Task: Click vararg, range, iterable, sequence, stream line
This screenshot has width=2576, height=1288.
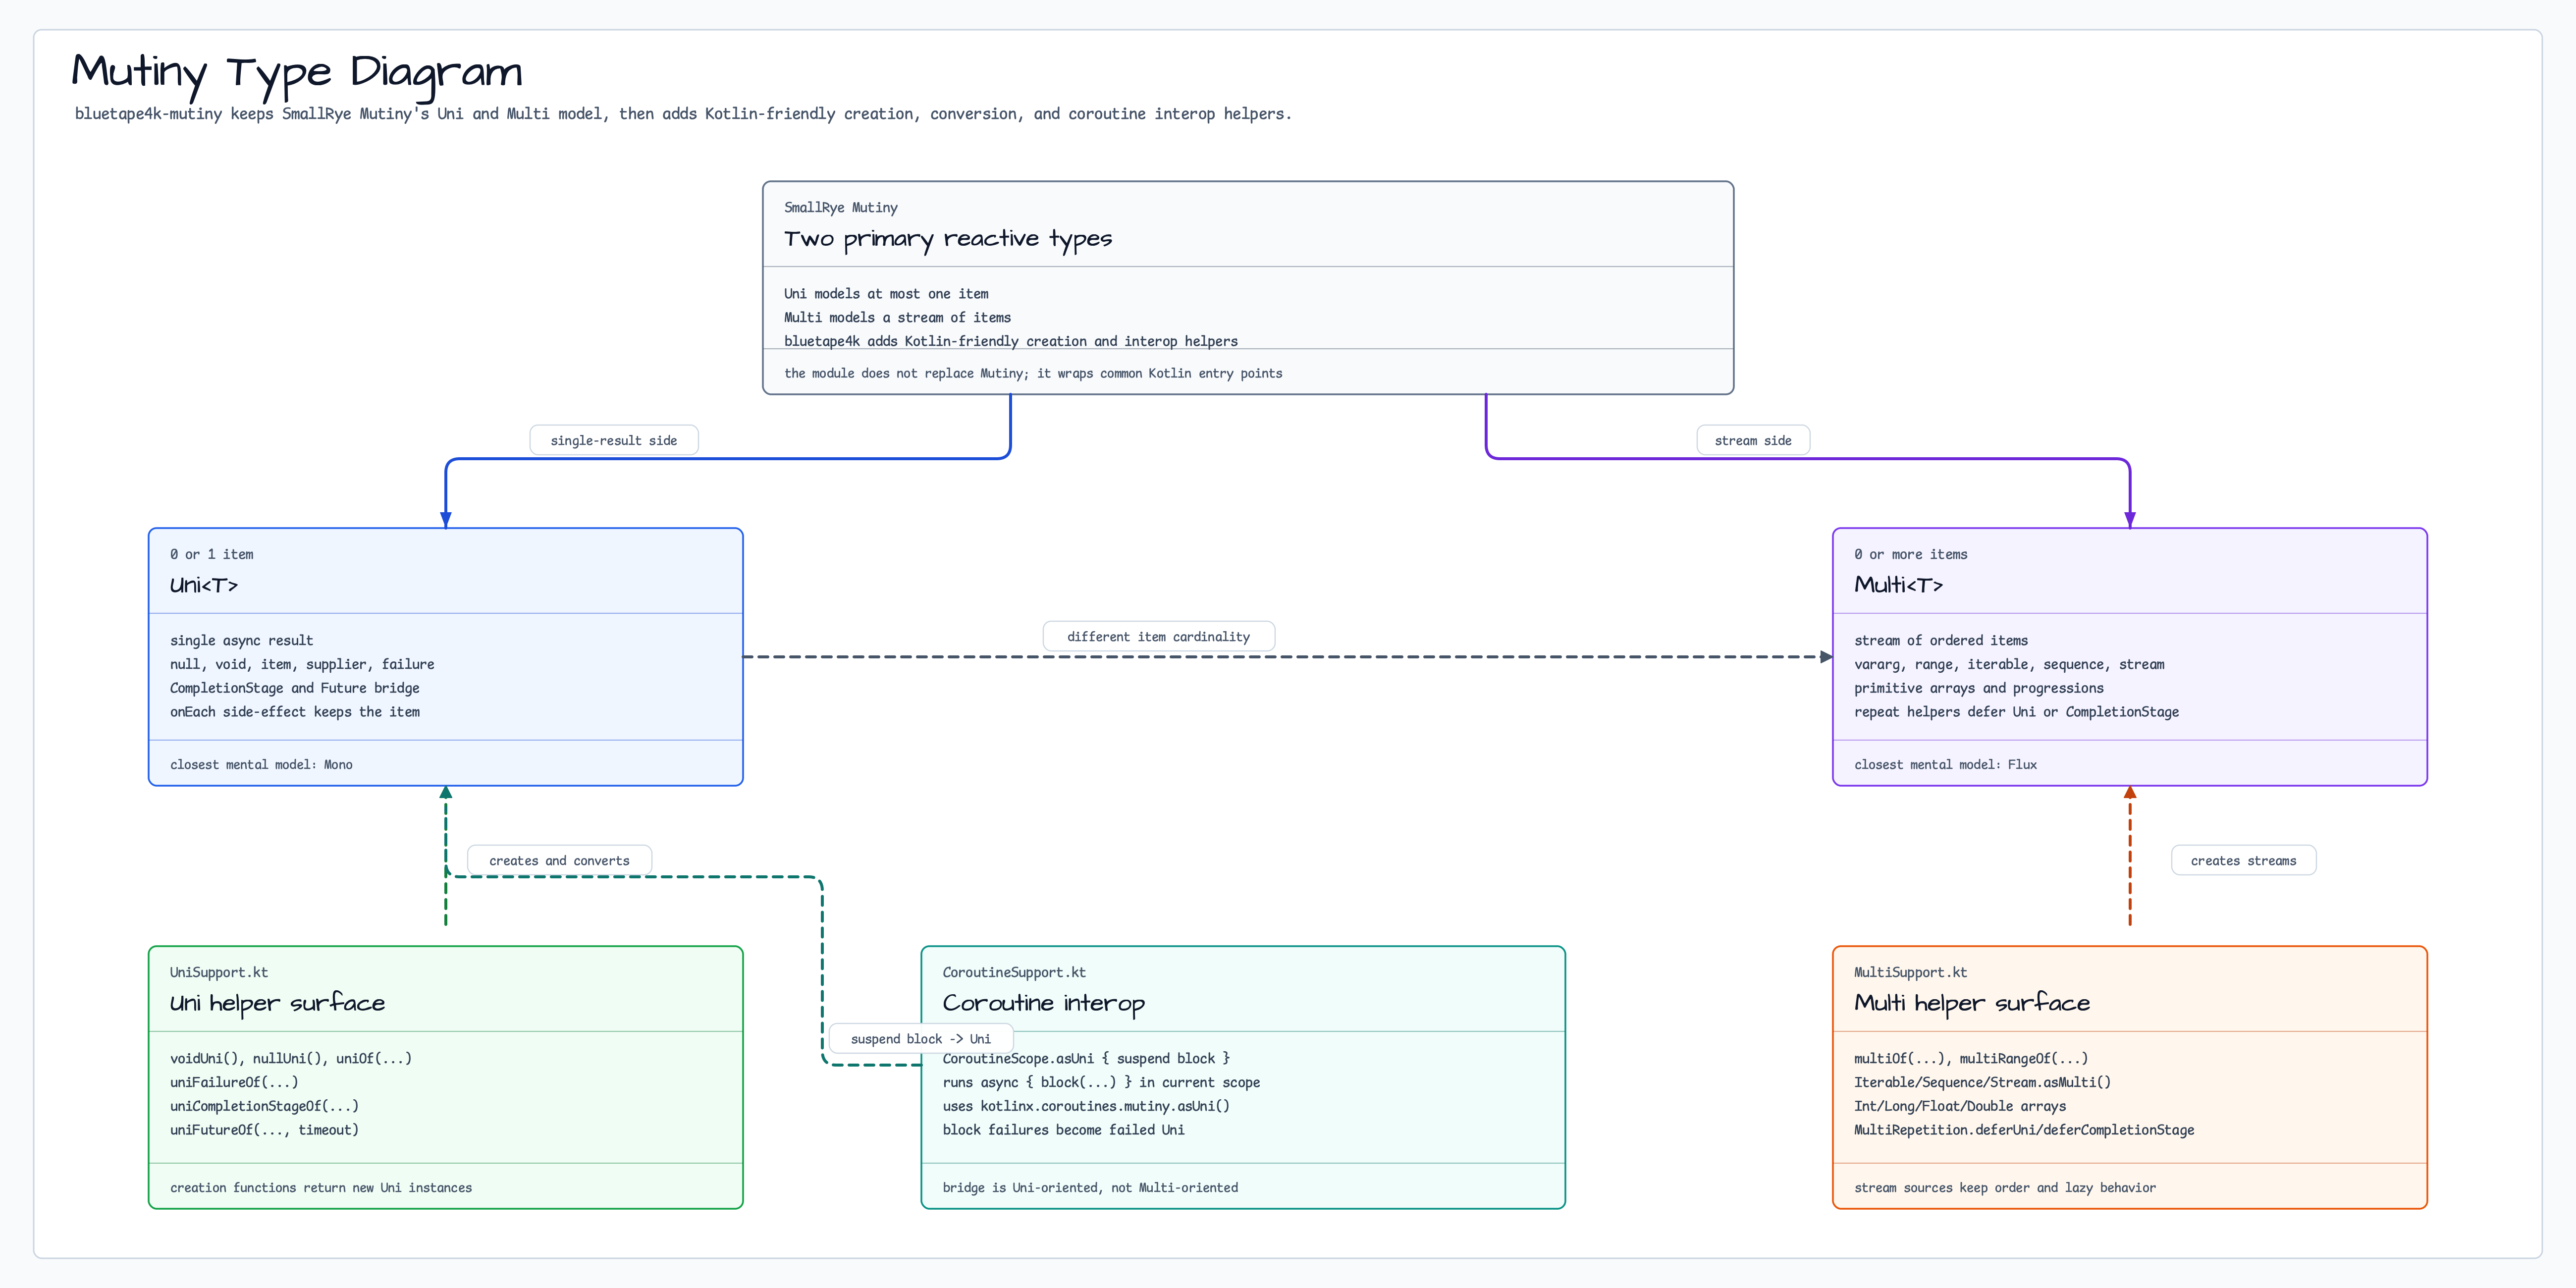Action: (2009, 664)
